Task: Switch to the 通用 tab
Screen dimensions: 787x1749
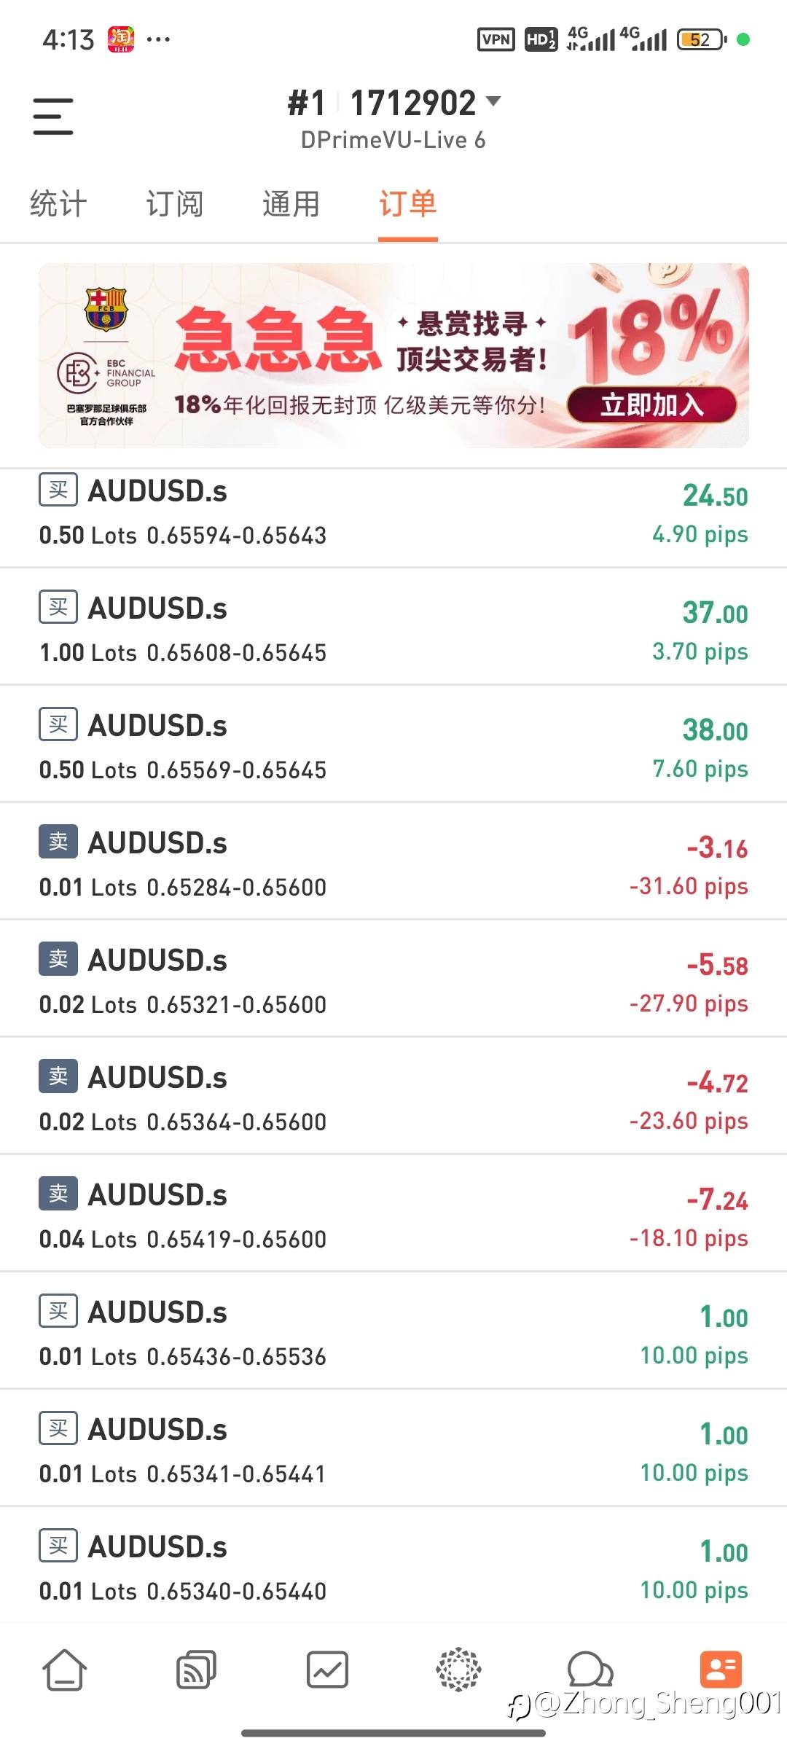Action: [291, 204]
